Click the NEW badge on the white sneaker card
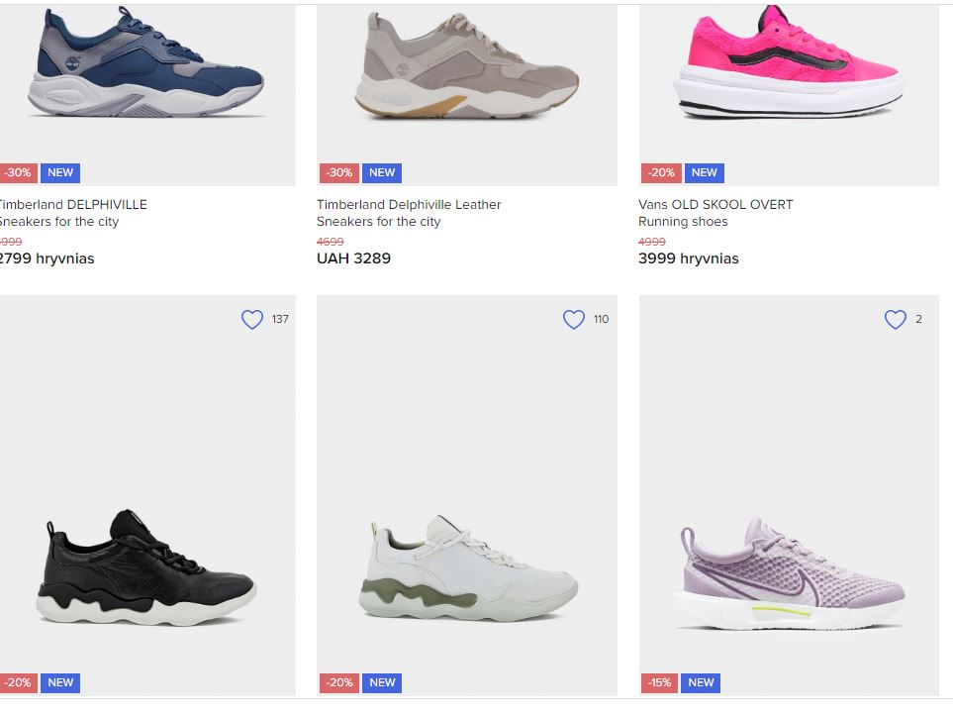The image size is (953, 716). click(x=382, y=682)
